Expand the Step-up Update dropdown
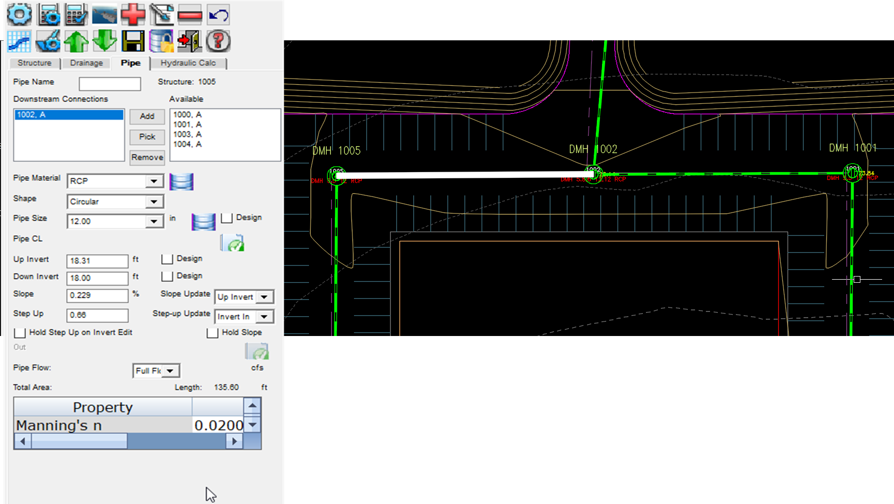The width and height of the screenshot is (894, 504). [x=265, y=316]
